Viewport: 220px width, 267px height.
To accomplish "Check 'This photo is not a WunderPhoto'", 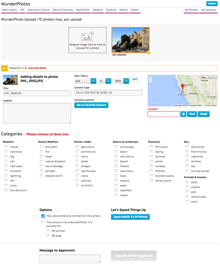I will point(43,222).
